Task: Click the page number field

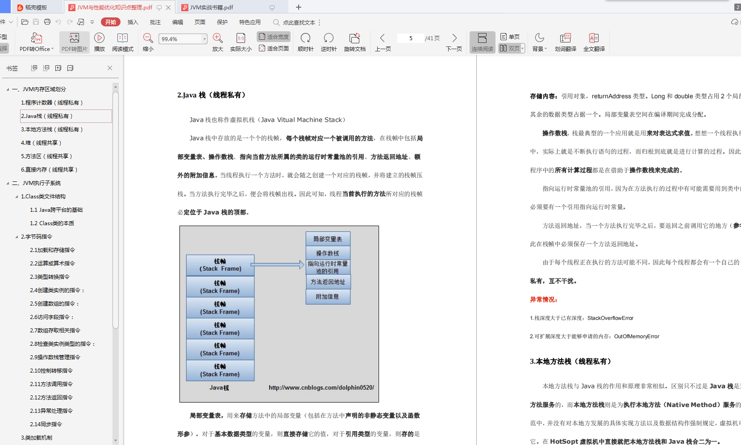Action: pos(411,38)
